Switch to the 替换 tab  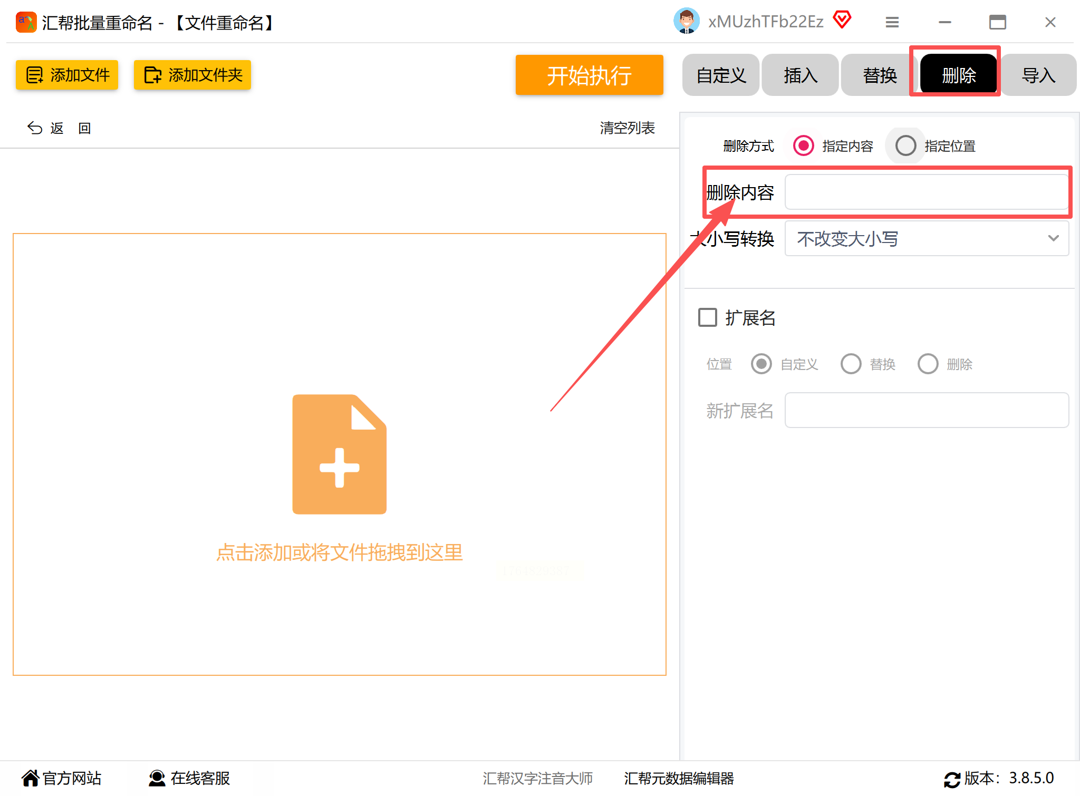879,75
